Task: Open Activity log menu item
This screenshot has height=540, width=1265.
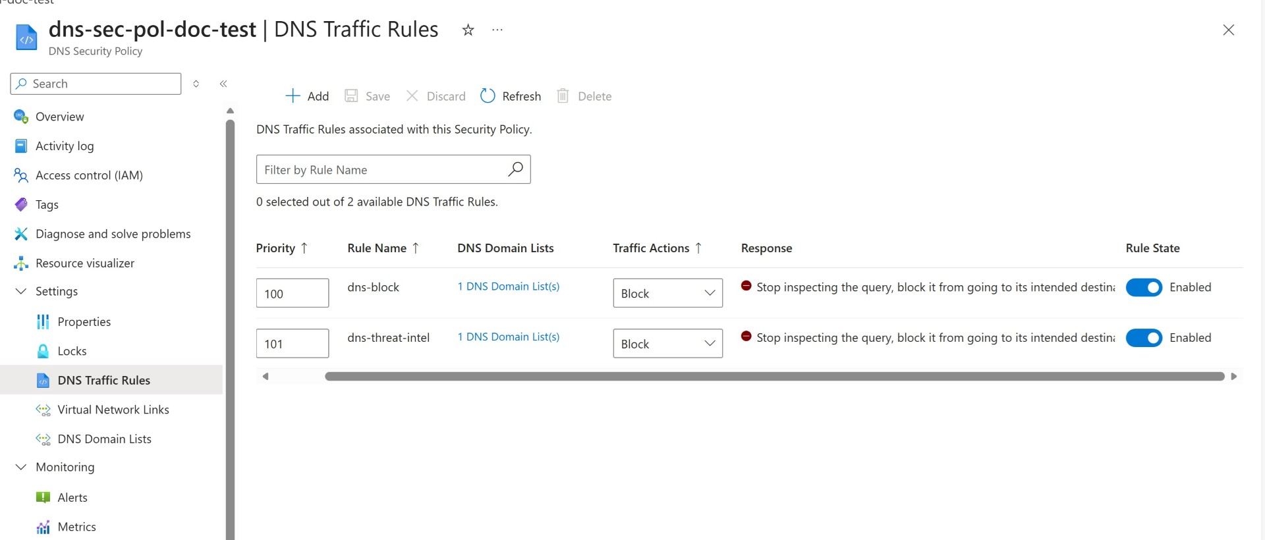Action: click(65, 146)
